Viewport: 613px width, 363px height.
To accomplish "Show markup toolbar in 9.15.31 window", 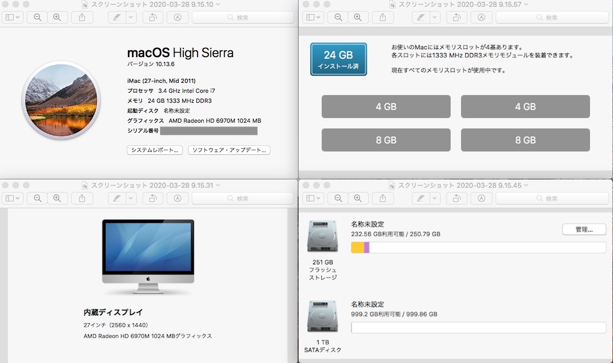I will (x=178, y=198).
